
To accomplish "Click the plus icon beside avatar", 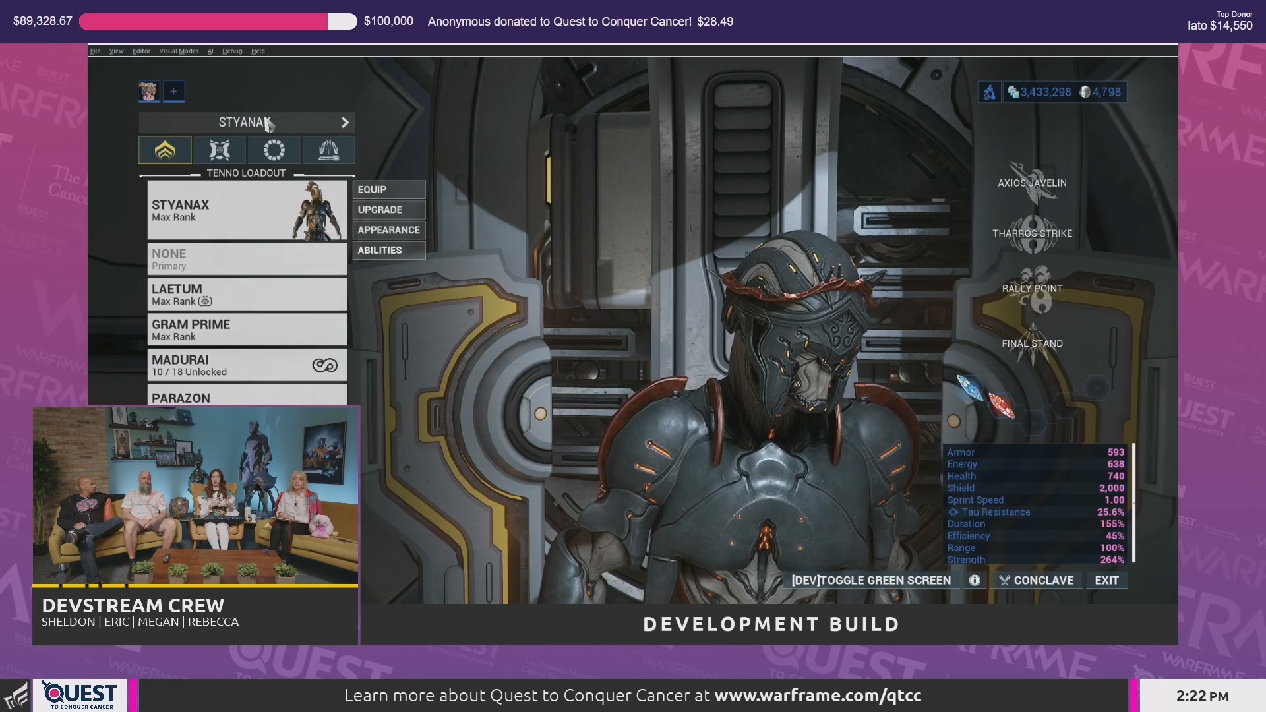I will 173,92.
